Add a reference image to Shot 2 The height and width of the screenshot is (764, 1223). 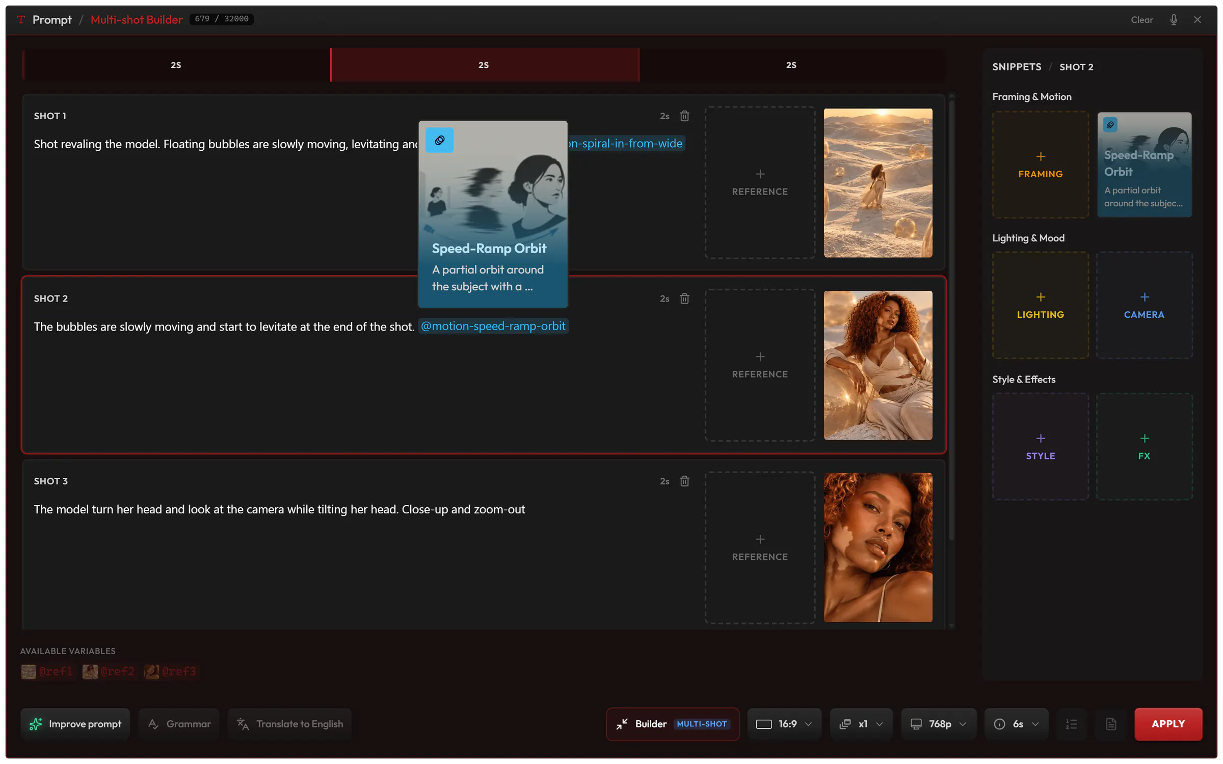pos(760,365)
